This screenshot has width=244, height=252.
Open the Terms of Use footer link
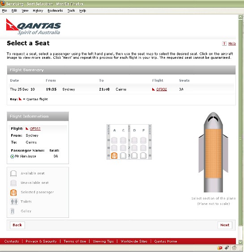pos(75,241)
